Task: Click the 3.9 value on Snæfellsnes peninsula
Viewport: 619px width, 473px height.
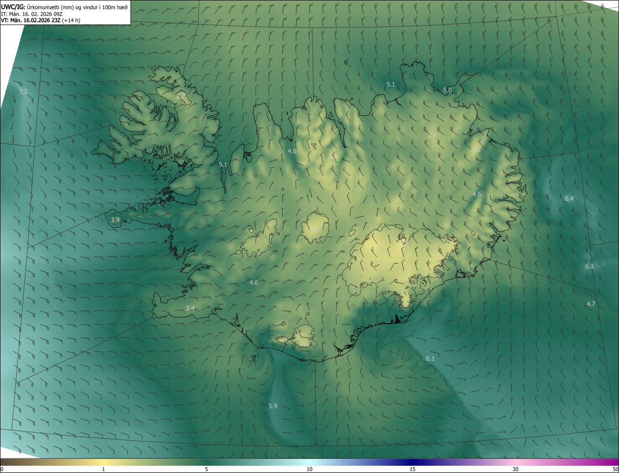Action: tap(115, 220)
